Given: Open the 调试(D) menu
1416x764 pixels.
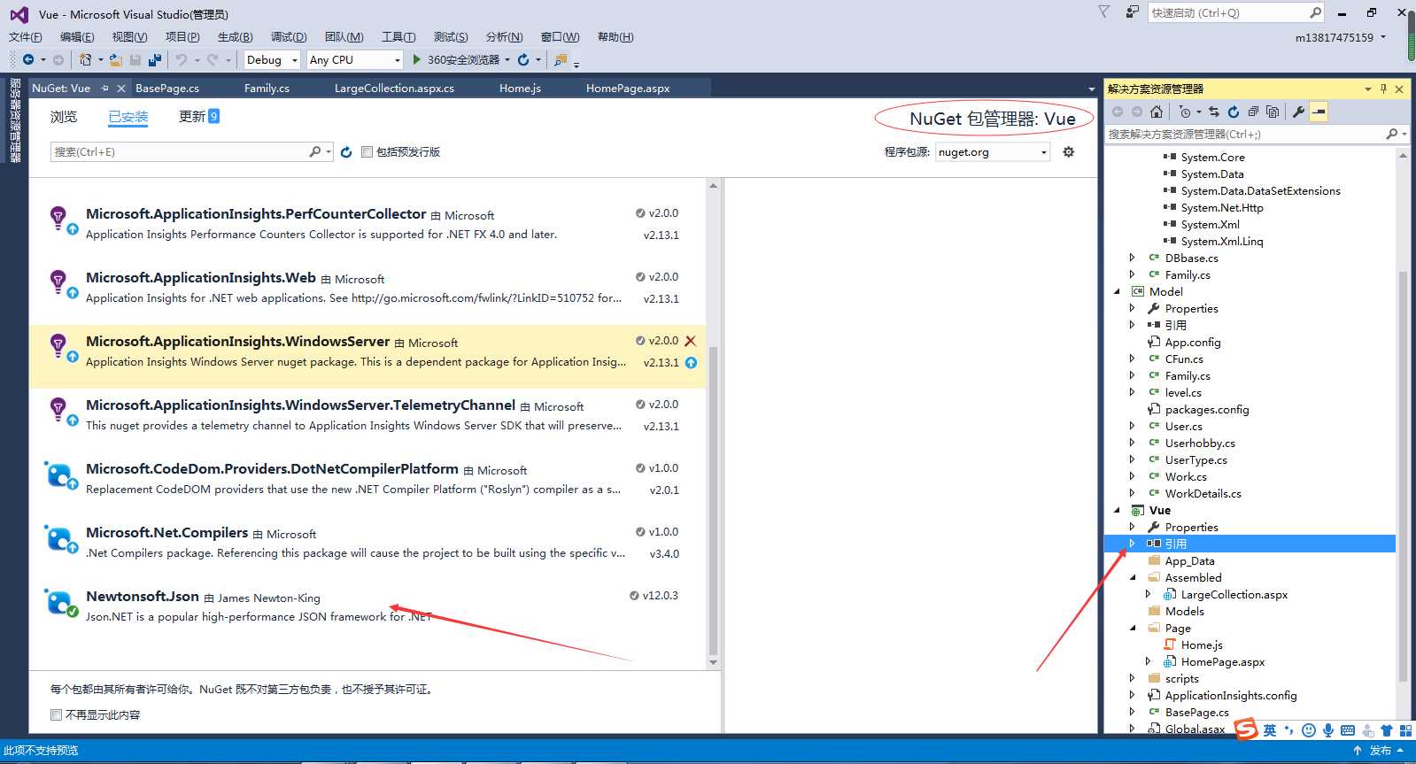Looking at the screenshot, I should 289,37.
